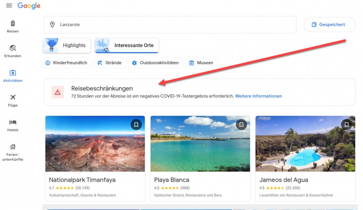This screenshot has height=210, width=363.
Task: Open Weitere Informationen link
Action: pos(258,96)
